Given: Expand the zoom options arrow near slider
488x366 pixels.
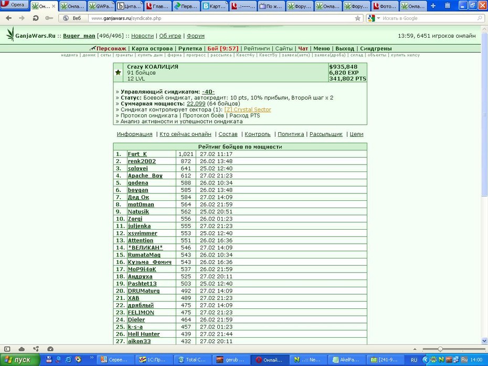Looking at the screenshot, I should click(415, 349).
